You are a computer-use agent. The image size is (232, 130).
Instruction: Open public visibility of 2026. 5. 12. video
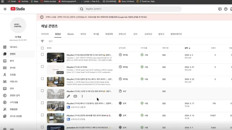click(122, 116)
